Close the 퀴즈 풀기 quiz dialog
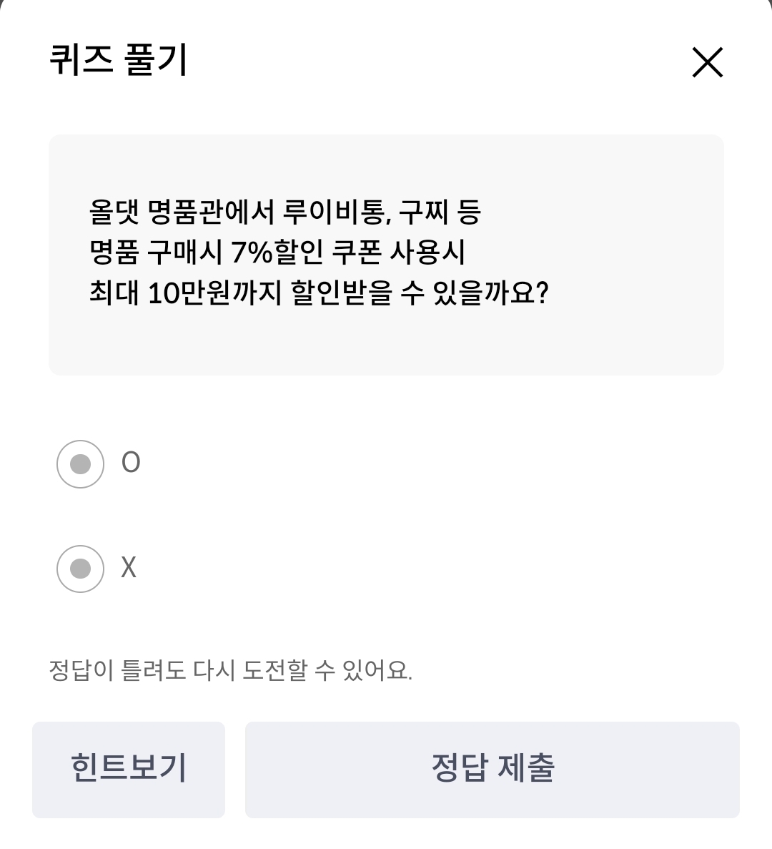The height and width of the screenshot is (849, 772). click(x=707, y=62)
